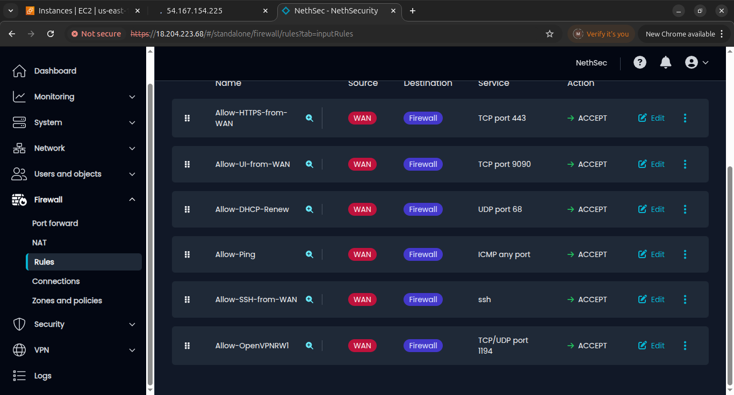The height and width of the screenshot is (395, 734).
Task: Expand the Monitoring sidebar section
Action: point(74,97)
